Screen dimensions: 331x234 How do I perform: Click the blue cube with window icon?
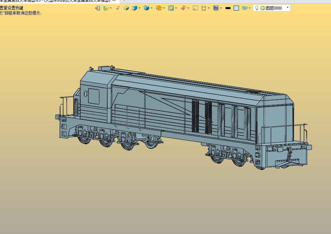pyautogui.click(x=147, y=8)
